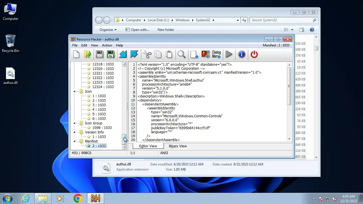Click the Explorer help question icon
Image resolution: width=363 pixels, height=204 pixels.
click(312, 30)
